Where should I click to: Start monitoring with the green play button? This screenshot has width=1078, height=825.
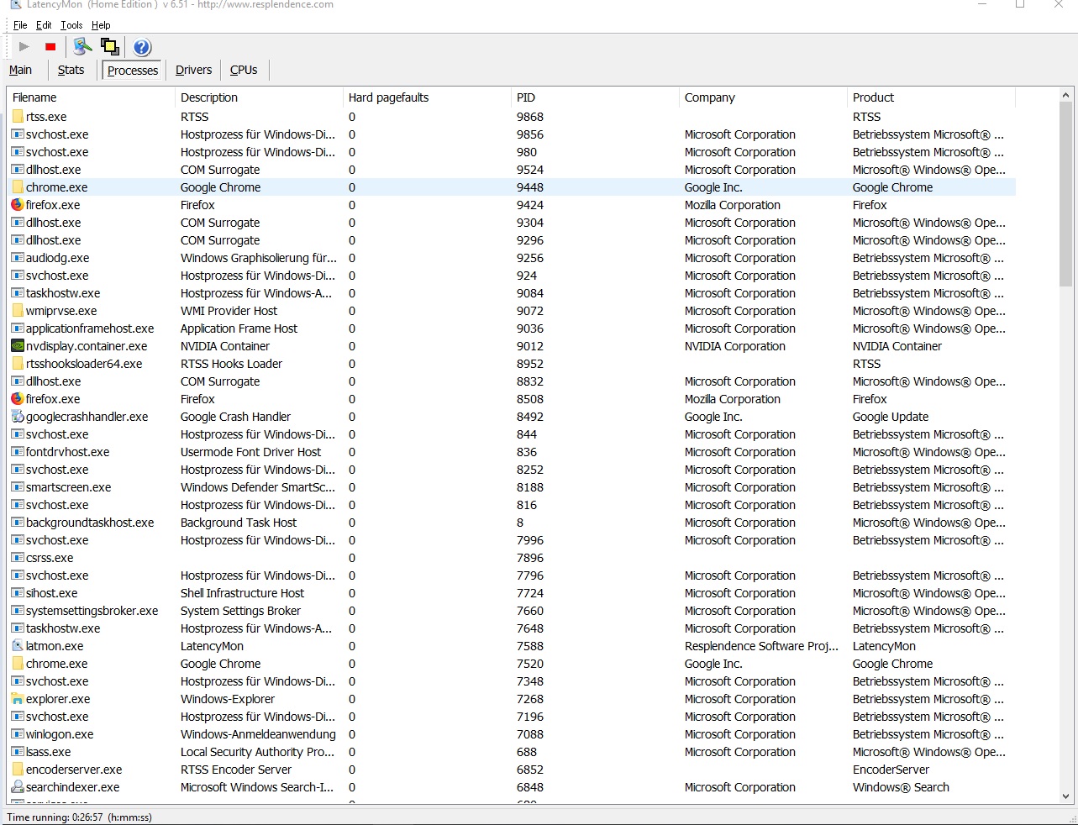pos(24,47)
